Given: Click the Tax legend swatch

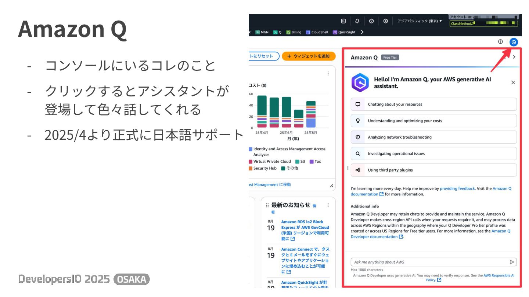Looking at the screenshot, I should 312,162.
